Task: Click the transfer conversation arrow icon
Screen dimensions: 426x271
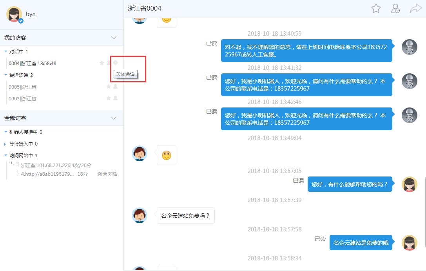Action: click(415, 9)
